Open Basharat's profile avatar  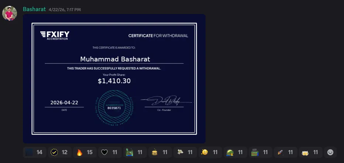10,13
